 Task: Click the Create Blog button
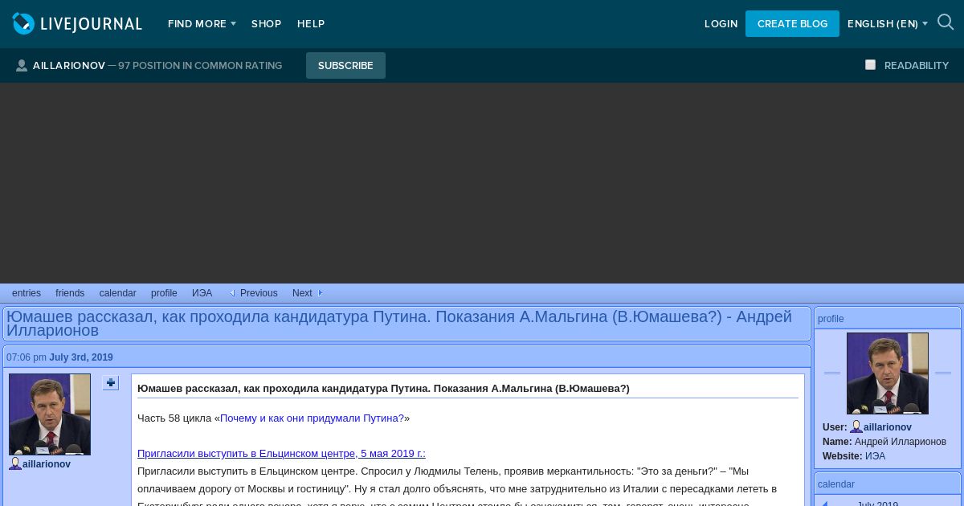point(792,24)
